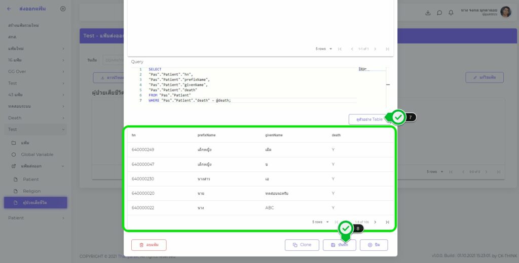Go to last page in upper table
Viewport: 519px width, 263px height.
pyautogui.click(x=387, y=49)
